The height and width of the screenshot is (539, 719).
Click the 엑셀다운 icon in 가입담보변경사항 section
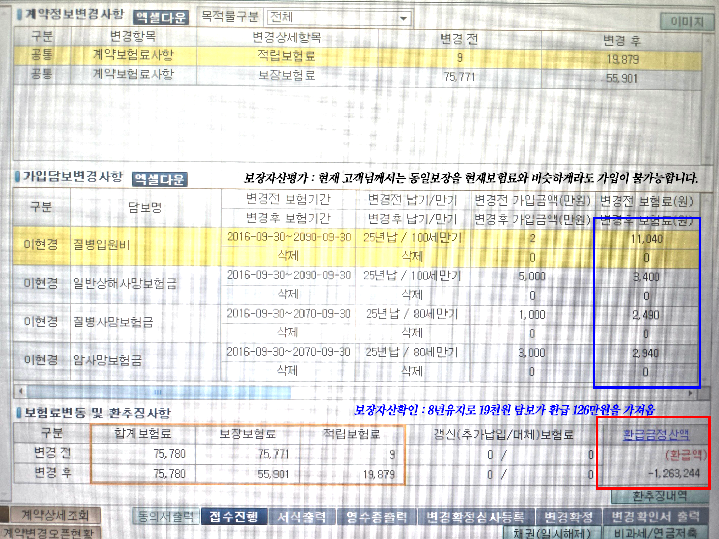[159, 179]
